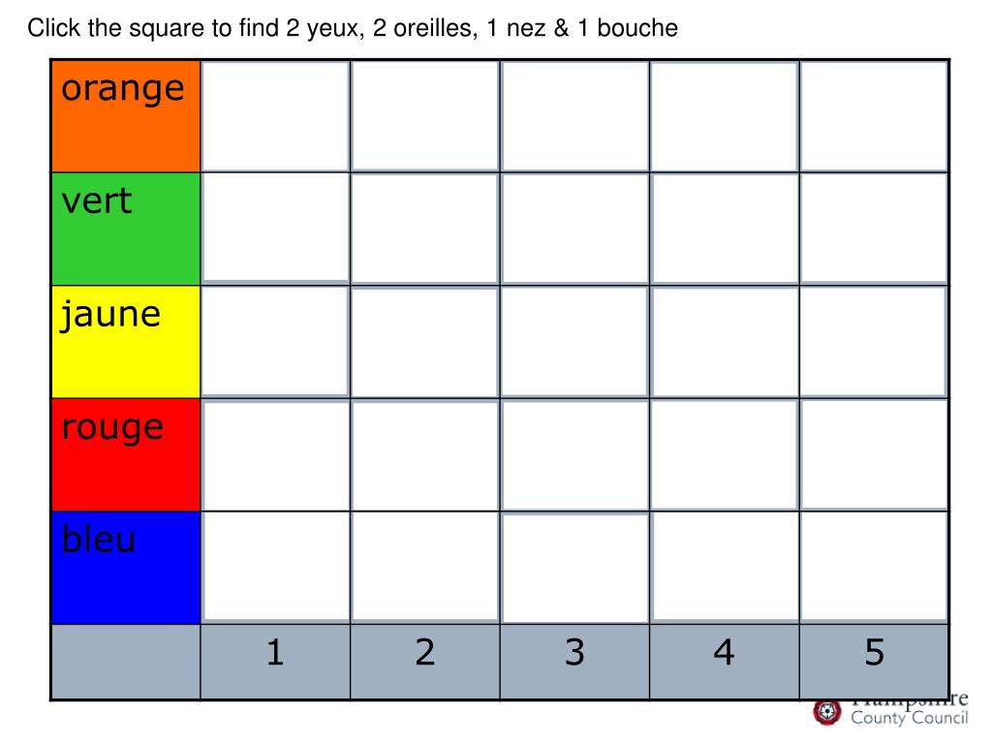Click the square at bleu, column 3
Screen dimensions: 992x744
point(574,568)
